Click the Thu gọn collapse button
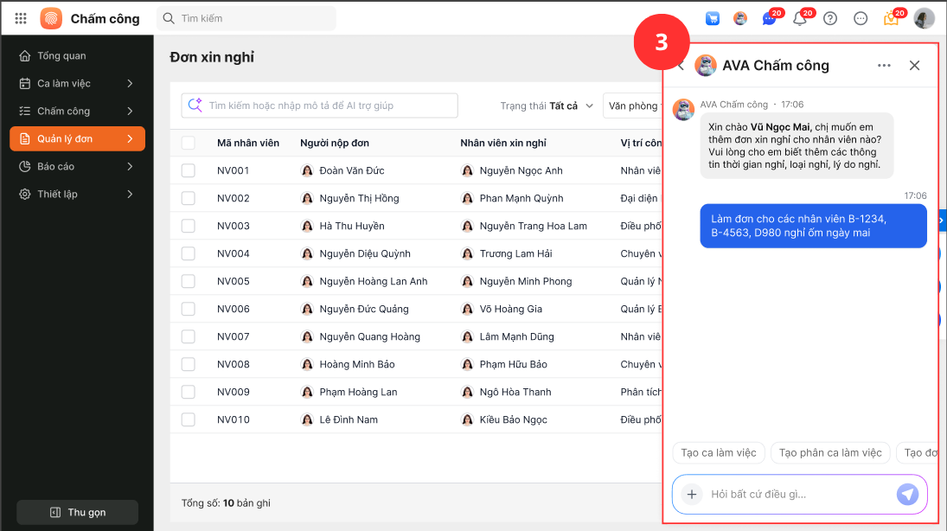 pos(78,512)
